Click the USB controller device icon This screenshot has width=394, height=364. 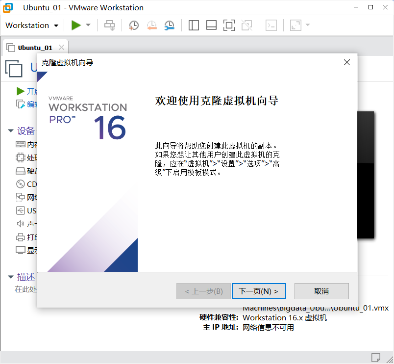21,210
